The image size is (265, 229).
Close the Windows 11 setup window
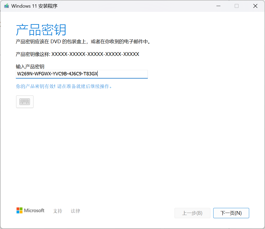coord(255,6)
